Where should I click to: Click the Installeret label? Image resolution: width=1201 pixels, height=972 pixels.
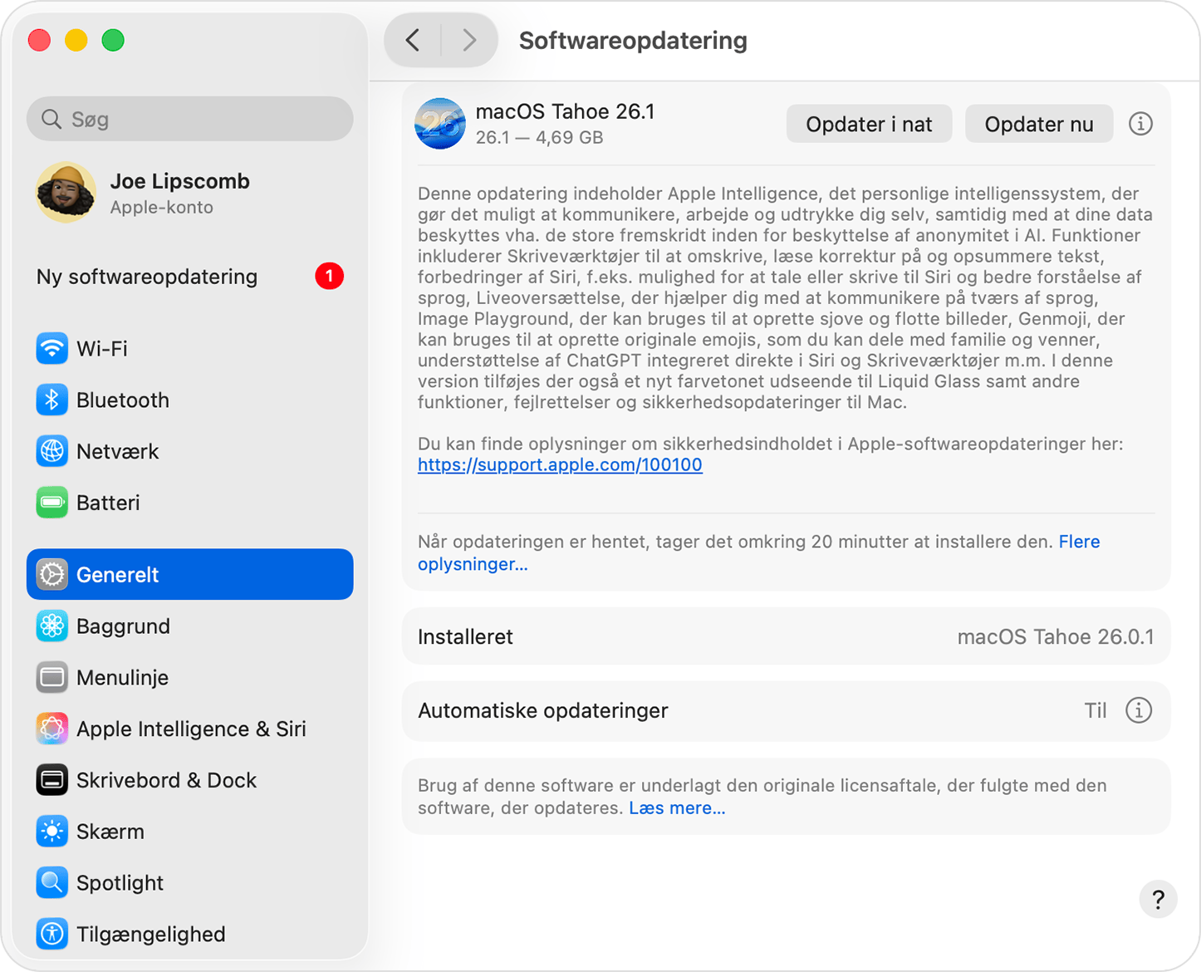pos(465,636)
